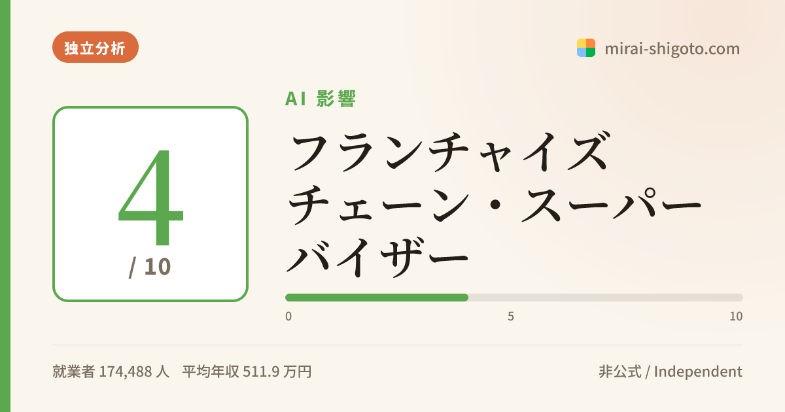This screenshot has height=412, width=785.
Task: Click the 非公式 / Independent footer label
Action: tap(671, 372)
